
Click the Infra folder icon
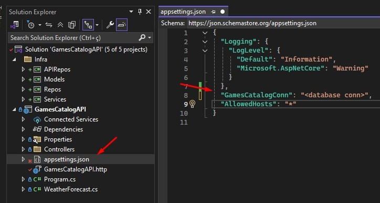click(x=28, y=59)
